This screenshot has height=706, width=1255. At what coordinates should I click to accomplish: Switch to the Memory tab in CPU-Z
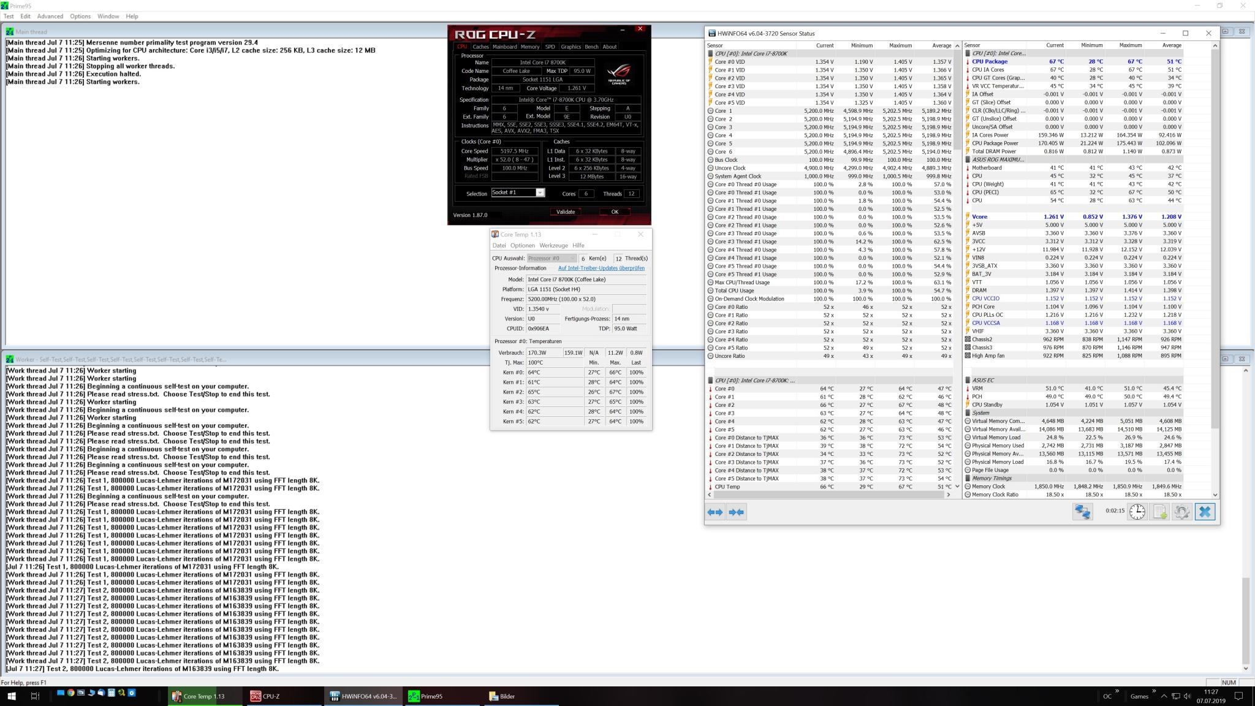coord(529,47)
